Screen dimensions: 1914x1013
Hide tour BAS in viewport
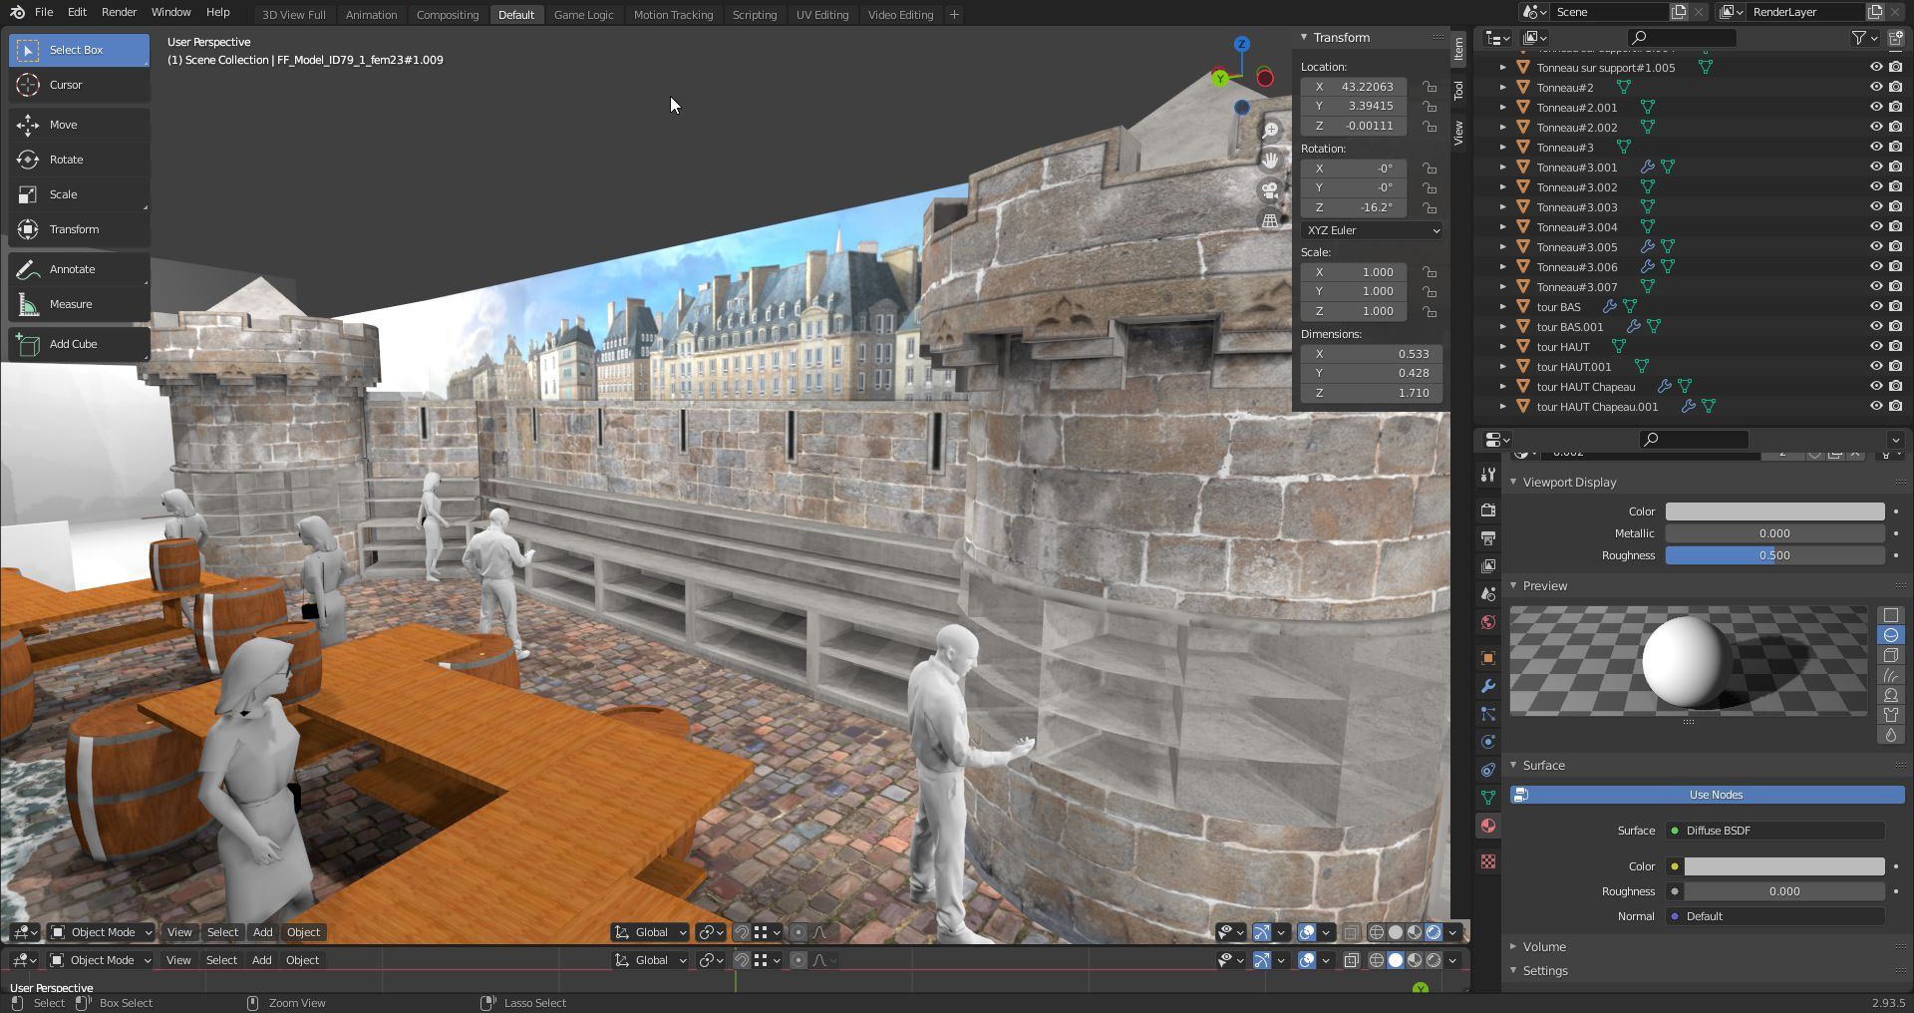coord(1875,307)
